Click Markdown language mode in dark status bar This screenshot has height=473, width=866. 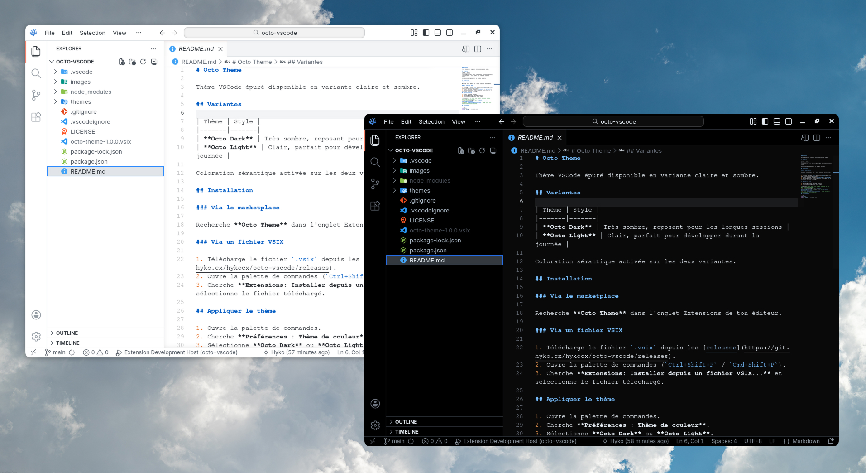pos(805,441)
